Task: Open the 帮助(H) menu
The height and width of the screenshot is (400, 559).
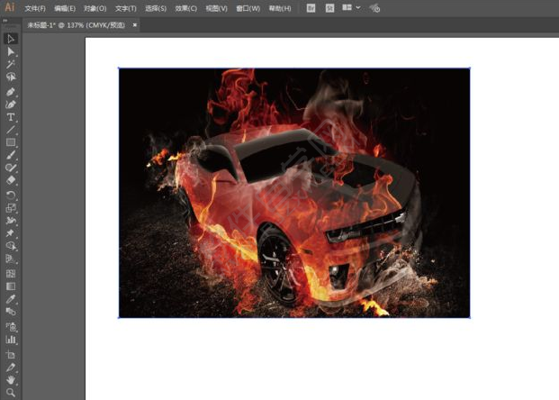Action: [x=280, y=8]
